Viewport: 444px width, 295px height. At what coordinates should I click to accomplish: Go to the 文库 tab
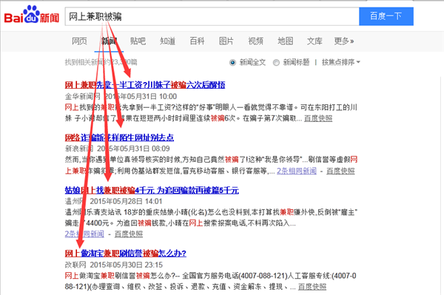(314, 41)
